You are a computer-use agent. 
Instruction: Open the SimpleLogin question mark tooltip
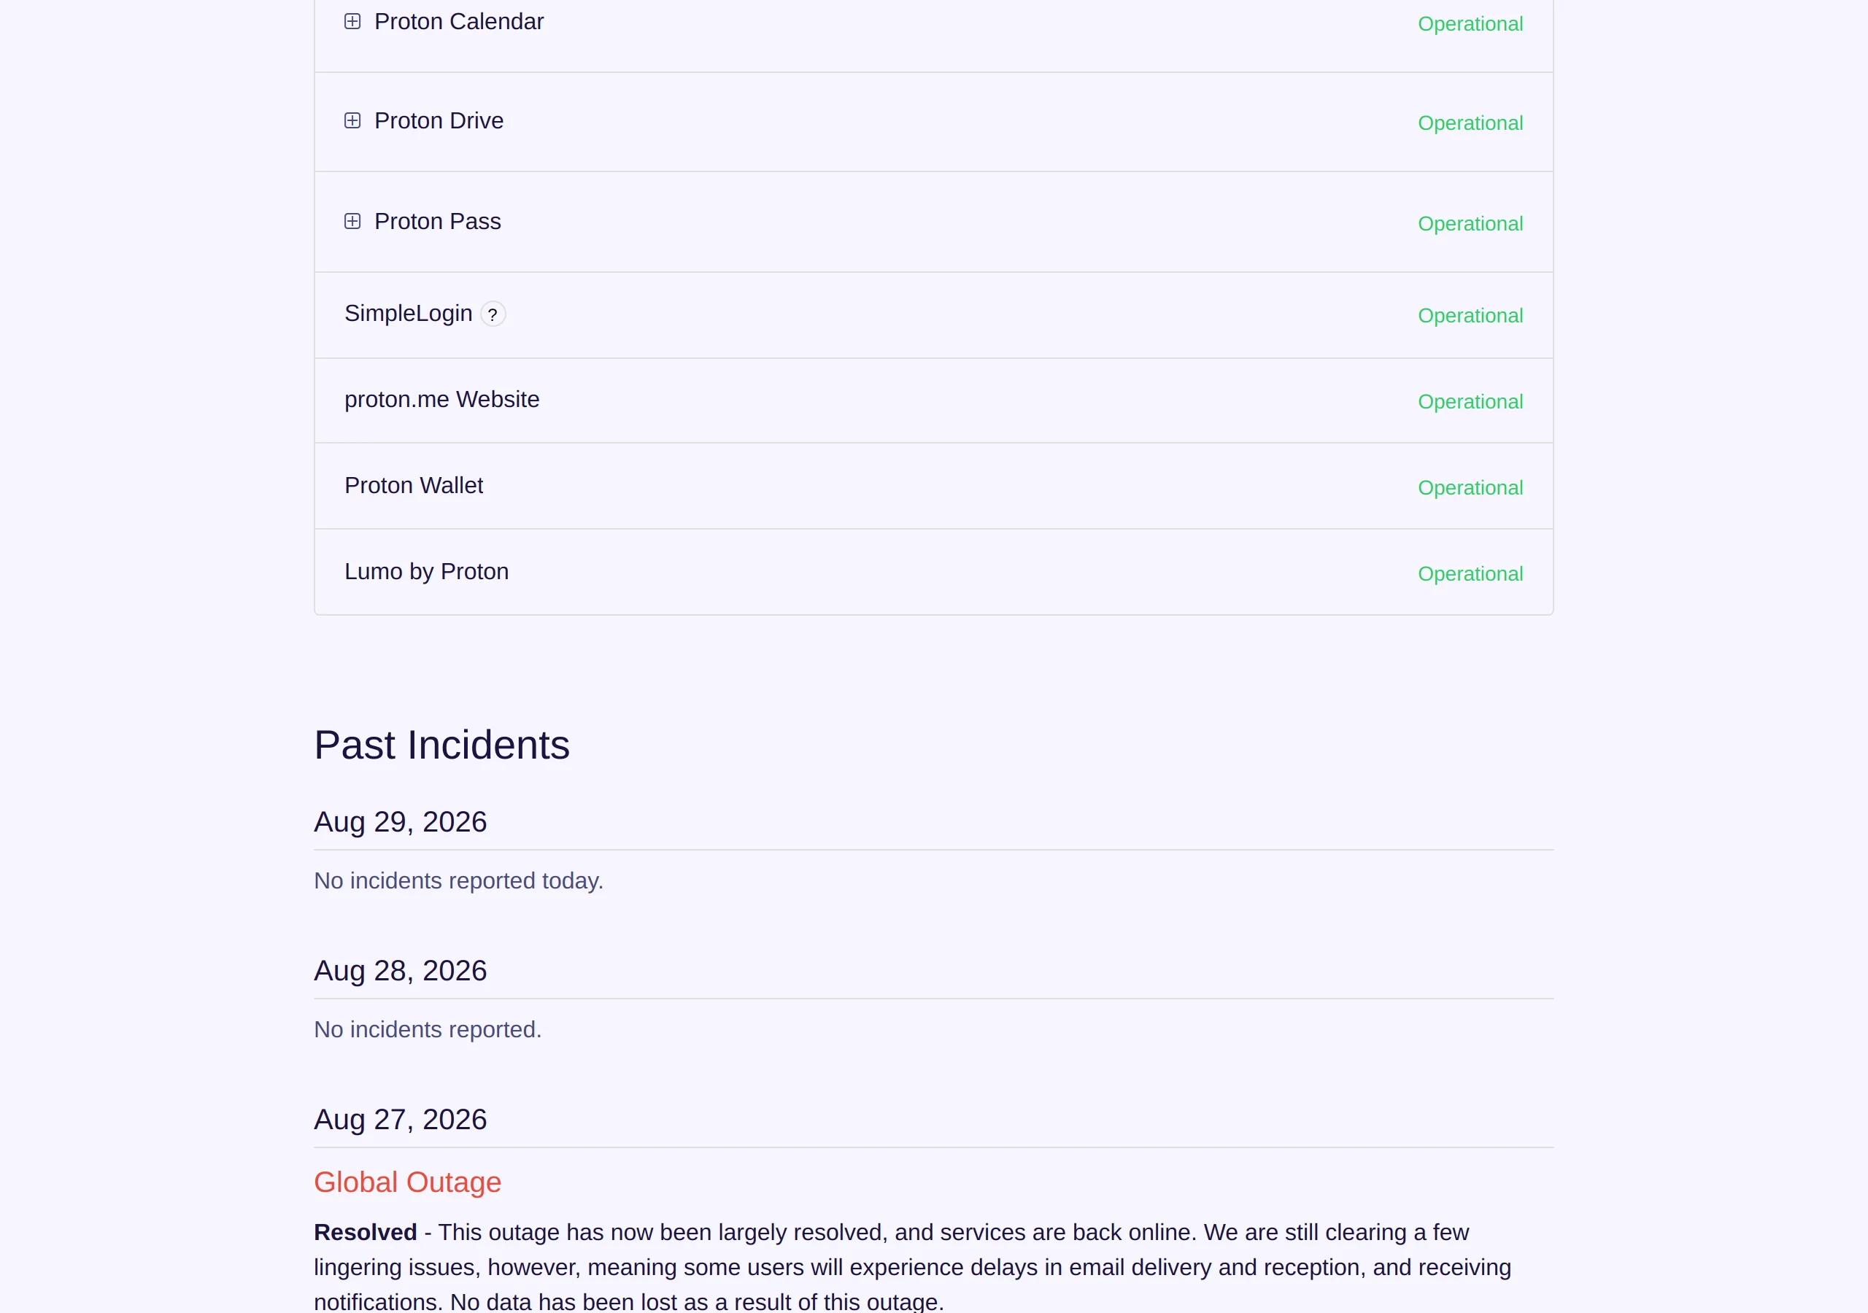493,314
